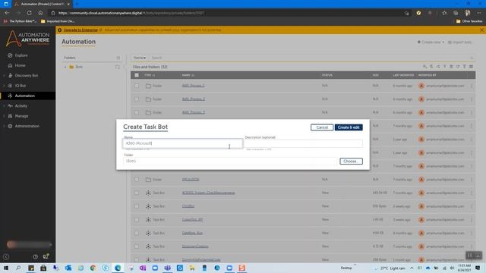The height and width of the screenshot is (273, 486).
Task: Open the Upgrade to Enterprise link
Action: pyautogui.click(x=80, y=30)
